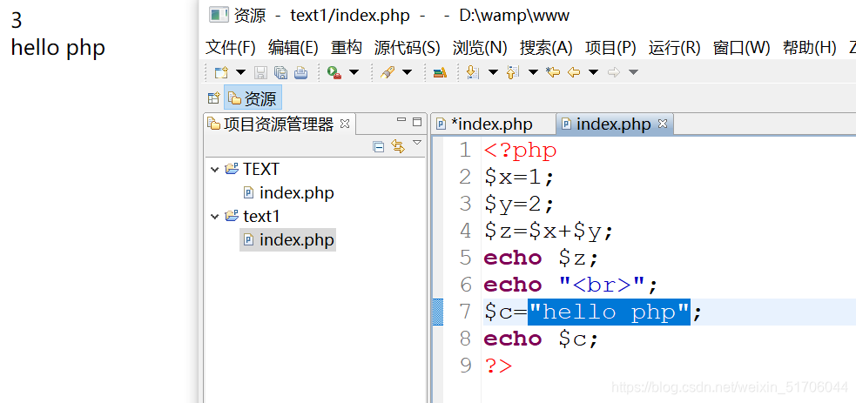Minimize the project explorer panel
The image size is (856, 403).
pos(401,120)
